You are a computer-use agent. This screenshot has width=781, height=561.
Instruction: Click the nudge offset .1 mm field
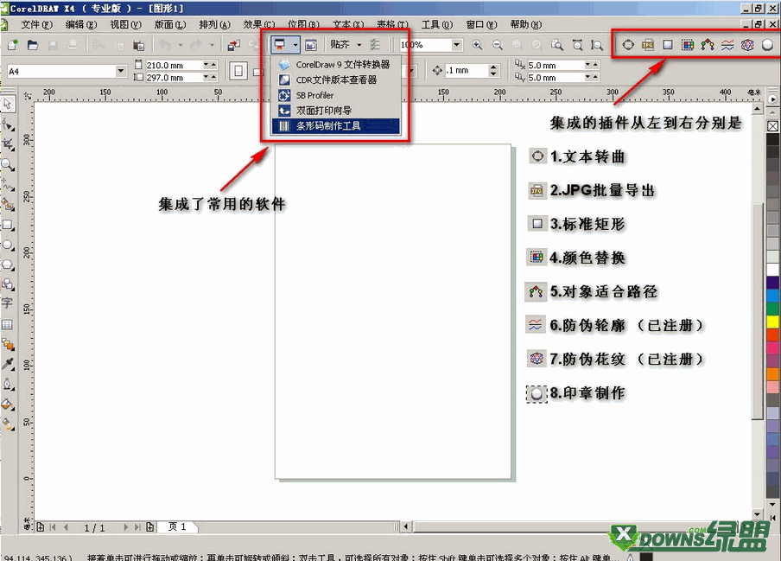click(x=467, y=71)
